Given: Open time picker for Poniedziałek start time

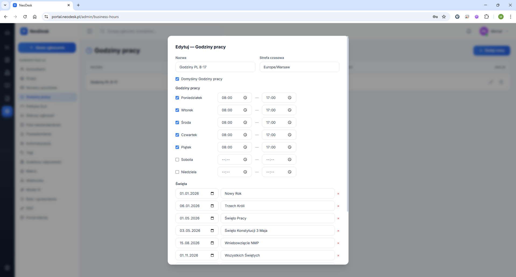Looking at the screenshot, I should tap(245, 98).
